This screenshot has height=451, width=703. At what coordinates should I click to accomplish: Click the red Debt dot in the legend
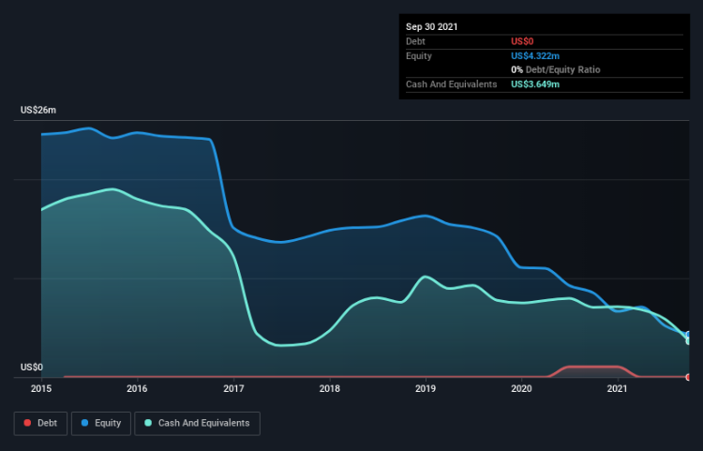click(x=26, y=423)
